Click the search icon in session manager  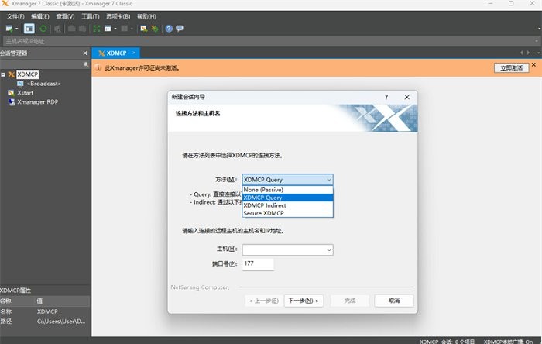[85, 64]
